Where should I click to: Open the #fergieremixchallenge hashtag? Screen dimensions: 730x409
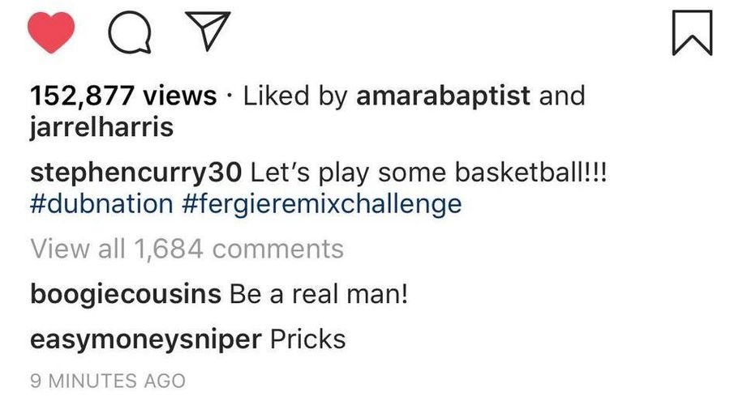[x=322, y=205]
